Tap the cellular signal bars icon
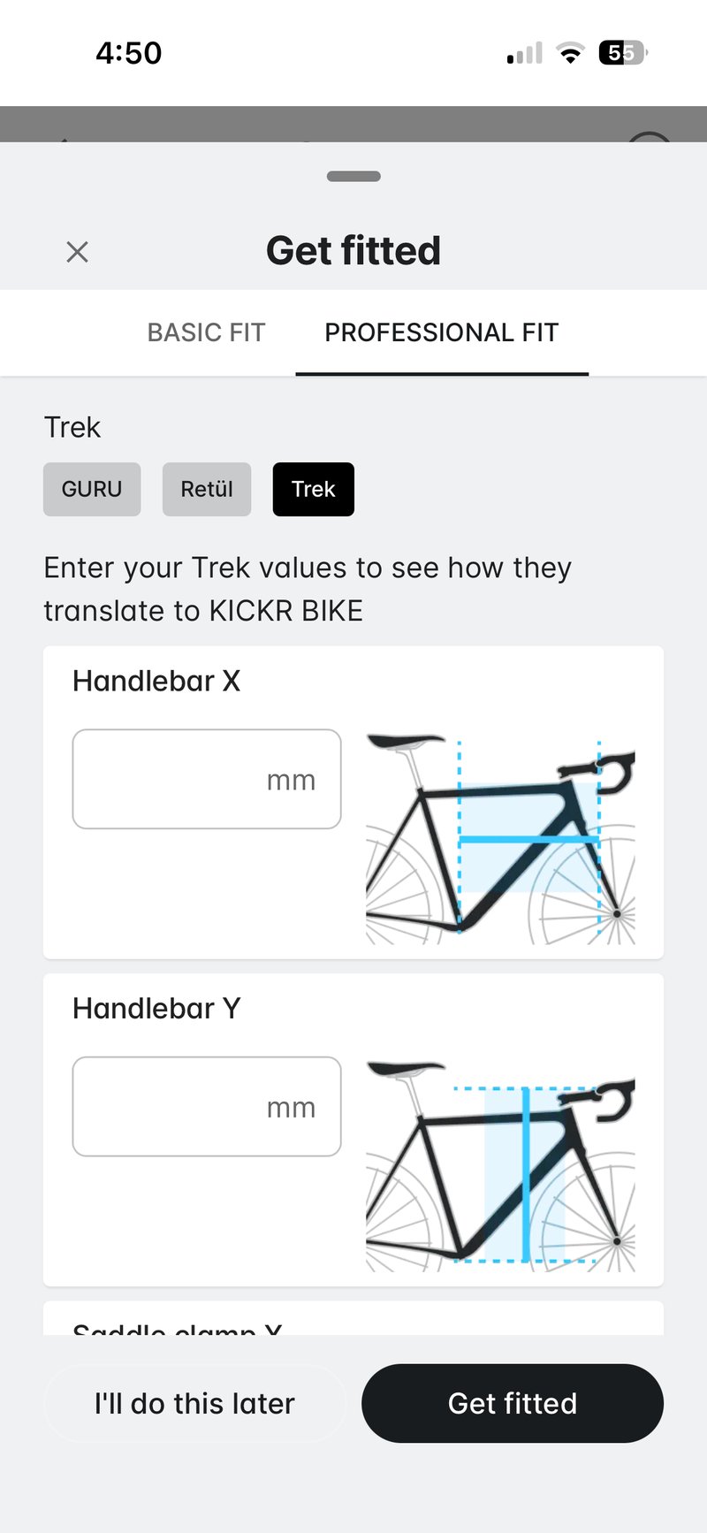 525,54
